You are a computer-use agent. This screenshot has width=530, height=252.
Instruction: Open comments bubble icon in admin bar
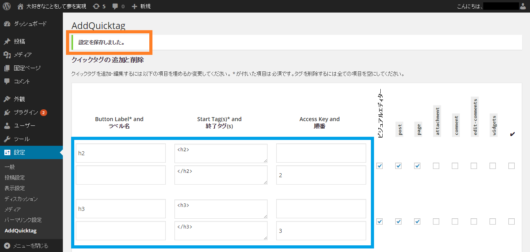[x=115, y=6]
